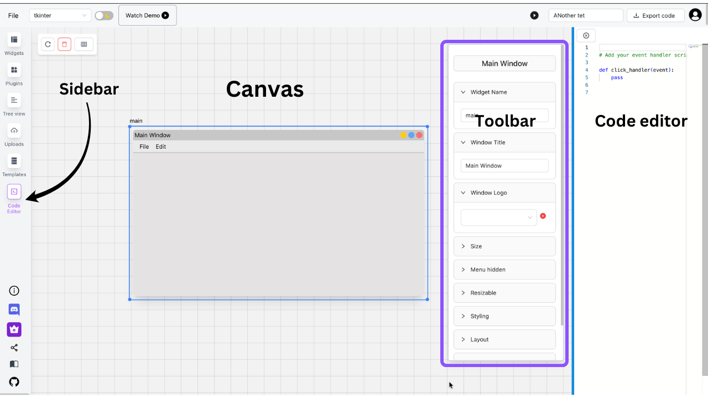
Task: Click the red delete trash icon
Action: coord(65,44)
